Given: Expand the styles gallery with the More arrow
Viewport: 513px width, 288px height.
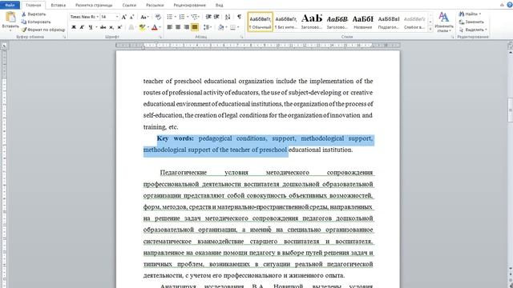Looking at the screenshot, I should pos(430,30).
